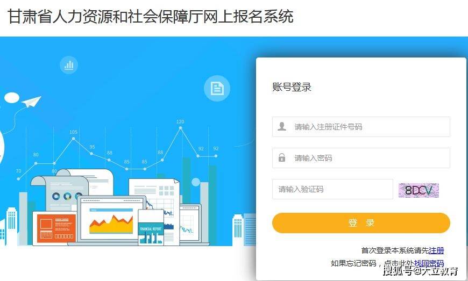Click the laptop screen with orange area chart
Screen dimensions: 468x281
click(x=112, y=219)
